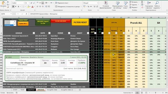The image size is (168, 94).
Task: Toggle Italic (К) formatting
Action: tap(16, 7)
